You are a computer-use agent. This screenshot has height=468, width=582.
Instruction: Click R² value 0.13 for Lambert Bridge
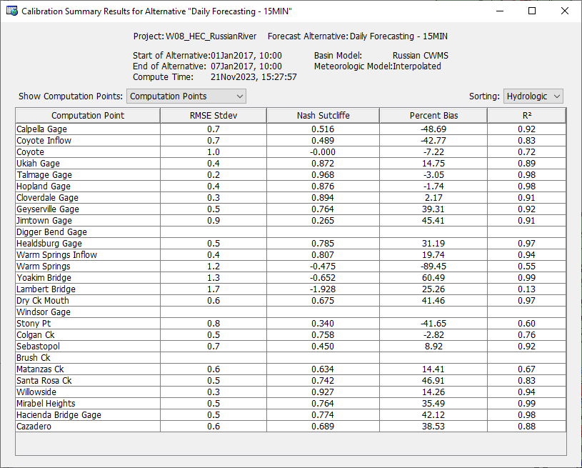point(527,289)
